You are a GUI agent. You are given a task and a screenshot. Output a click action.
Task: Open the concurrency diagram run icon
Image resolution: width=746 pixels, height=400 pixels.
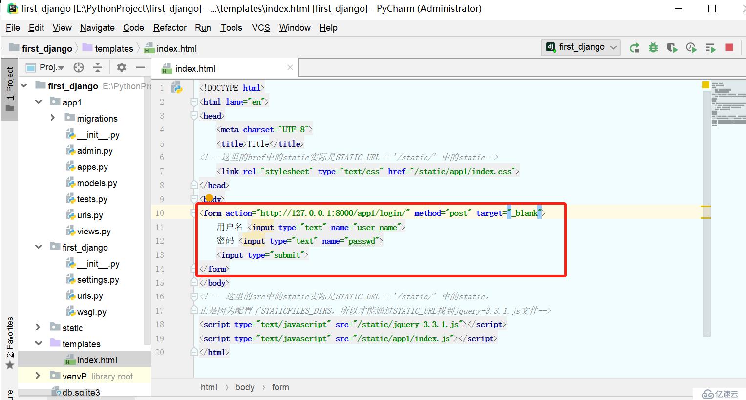click(710, 47)
